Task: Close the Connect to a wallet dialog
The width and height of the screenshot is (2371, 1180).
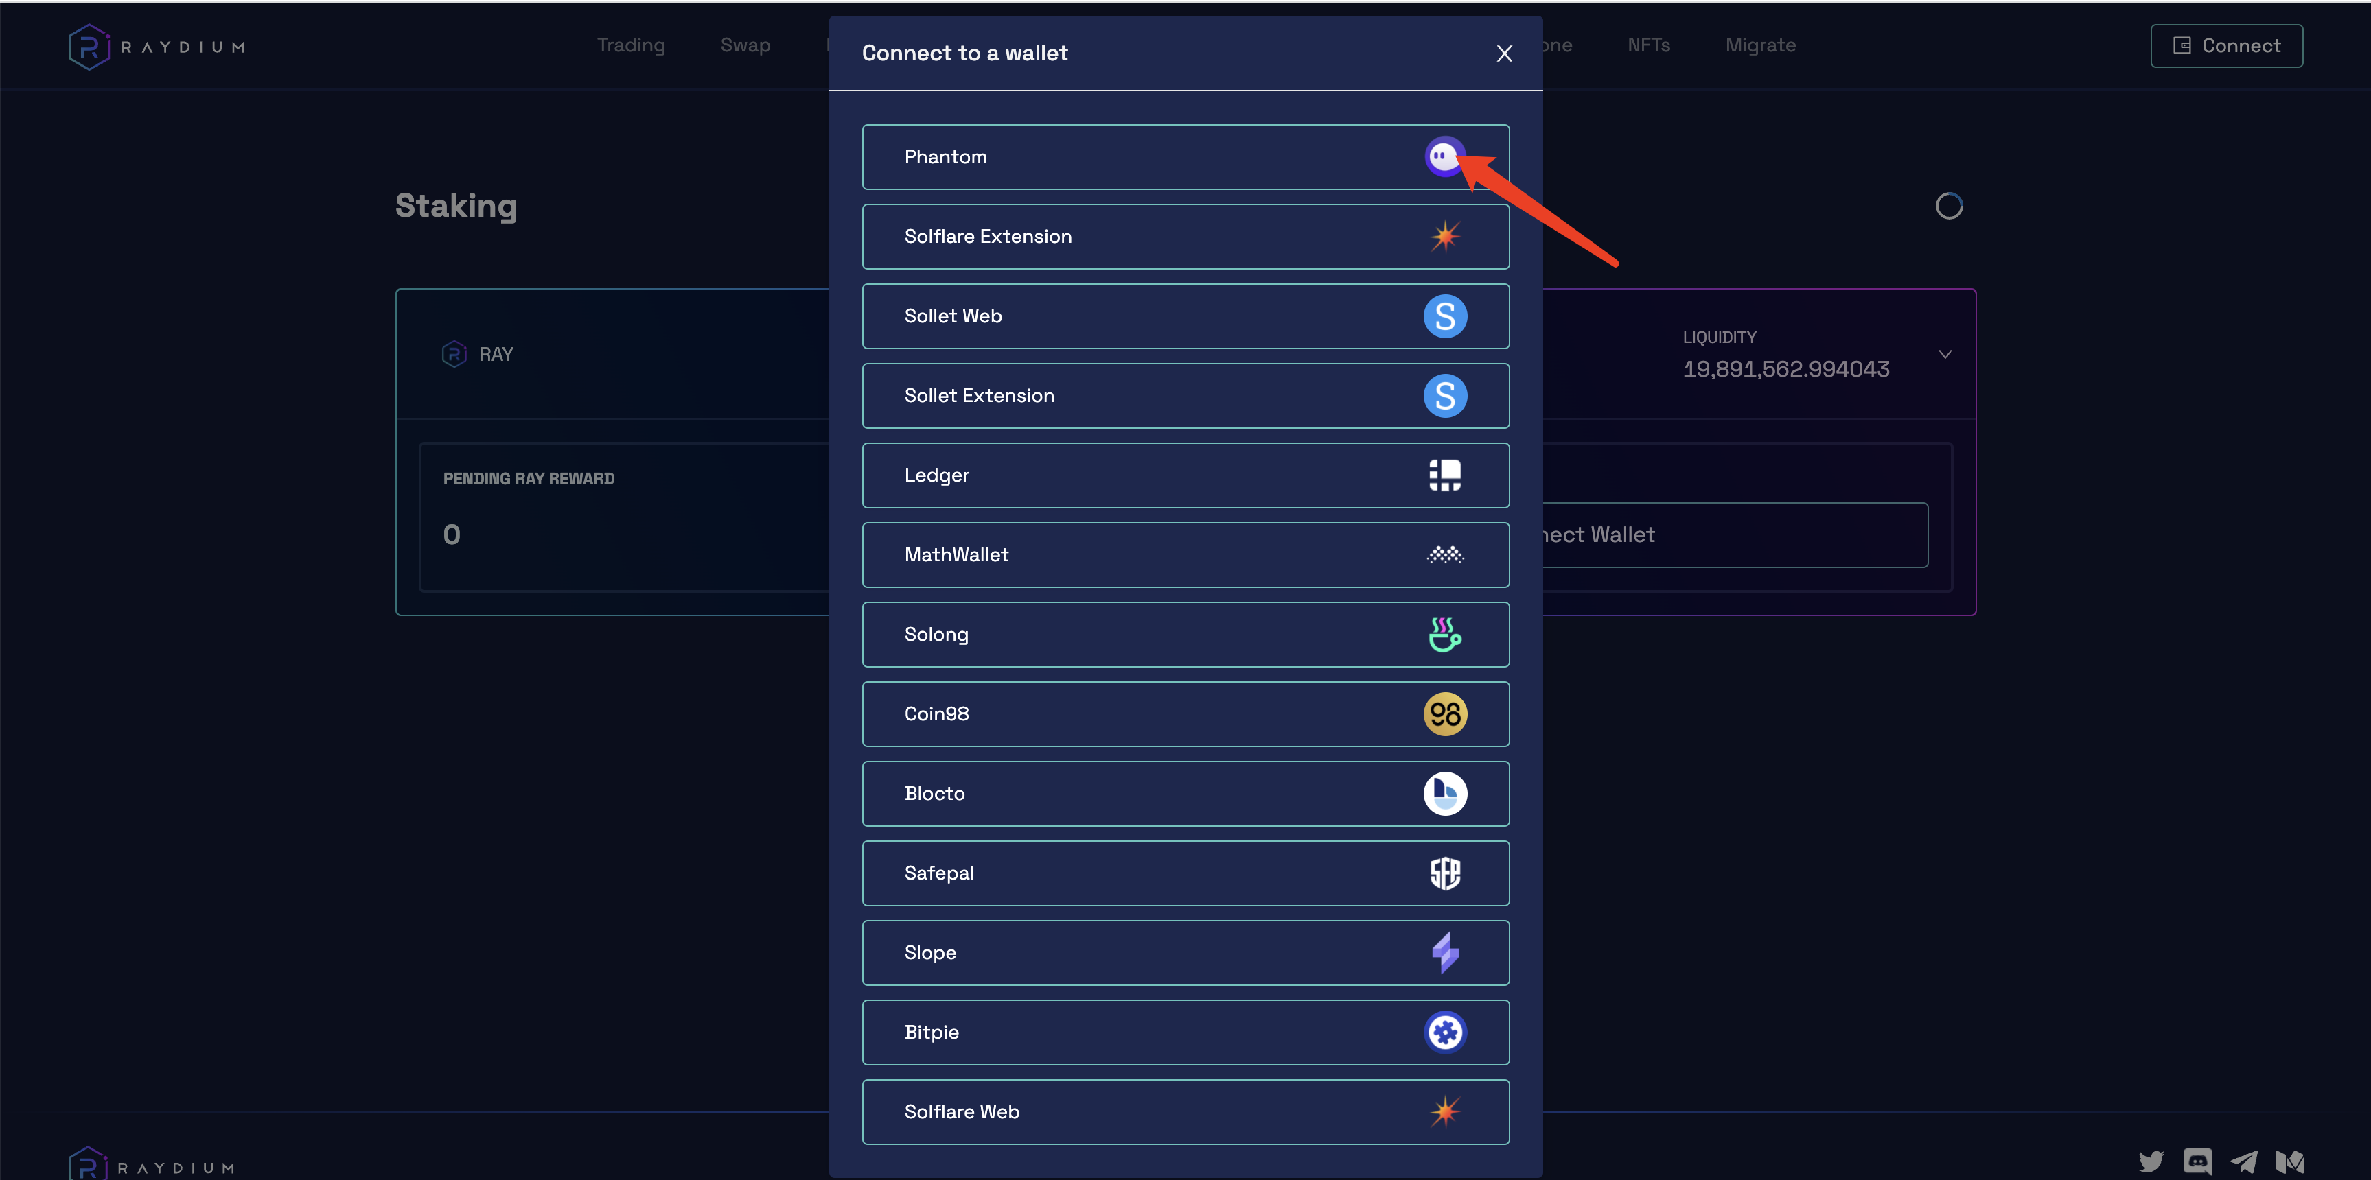Action: click(x=1504, y=54)
